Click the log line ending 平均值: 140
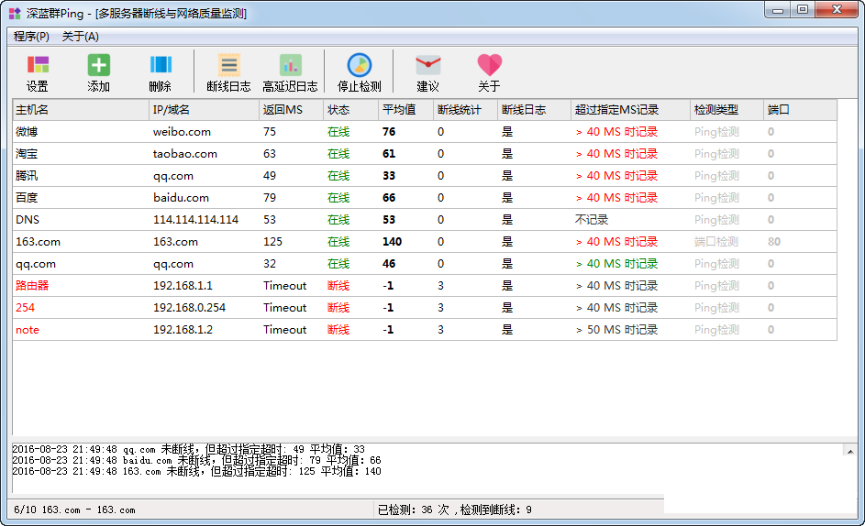 [196, 471]
